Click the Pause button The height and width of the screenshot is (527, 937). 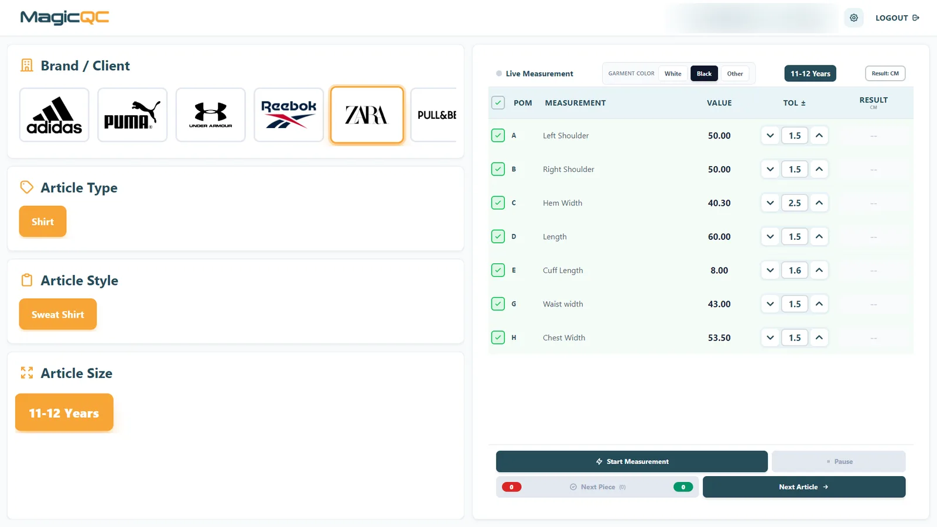[x=839, y=461]
